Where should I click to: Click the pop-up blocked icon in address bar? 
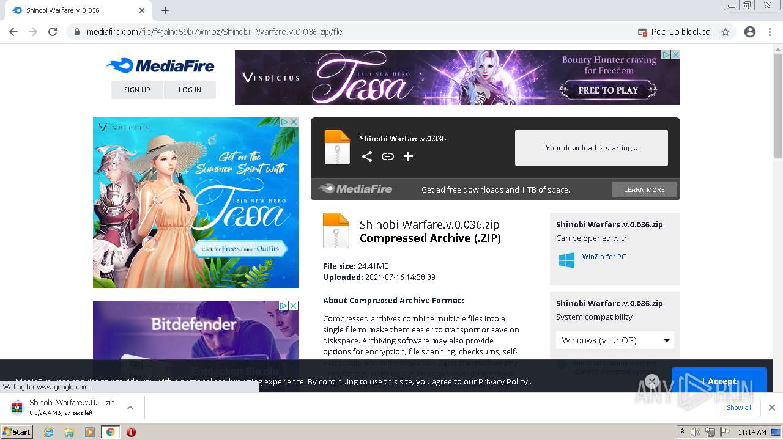click(x=642, y=32)
